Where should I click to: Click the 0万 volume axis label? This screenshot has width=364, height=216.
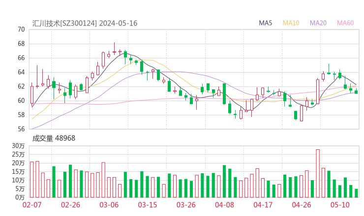click(x=20, y=197)
